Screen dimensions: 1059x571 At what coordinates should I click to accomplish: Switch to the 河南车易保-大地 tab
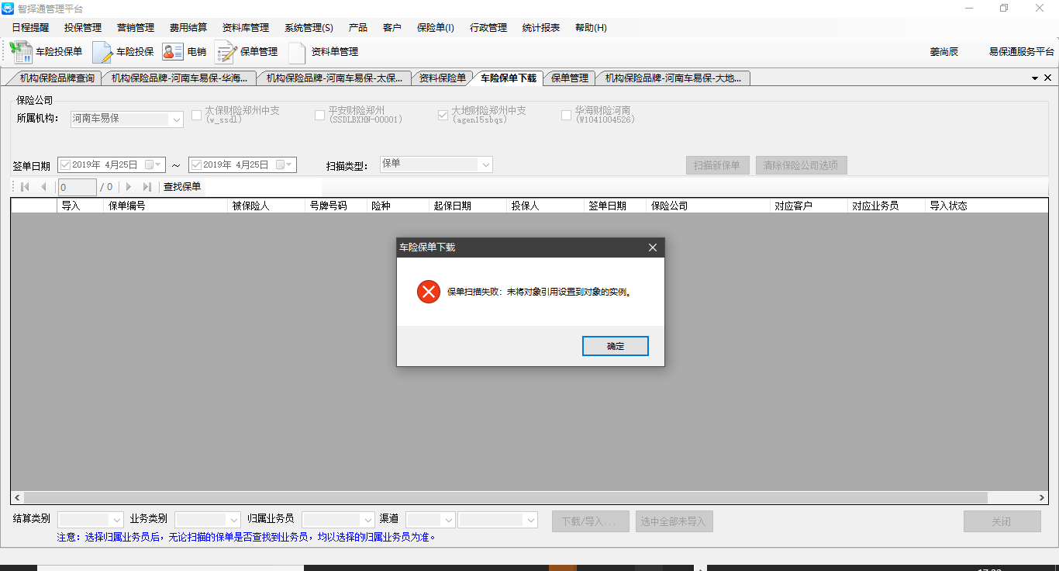tap(674, 78)
